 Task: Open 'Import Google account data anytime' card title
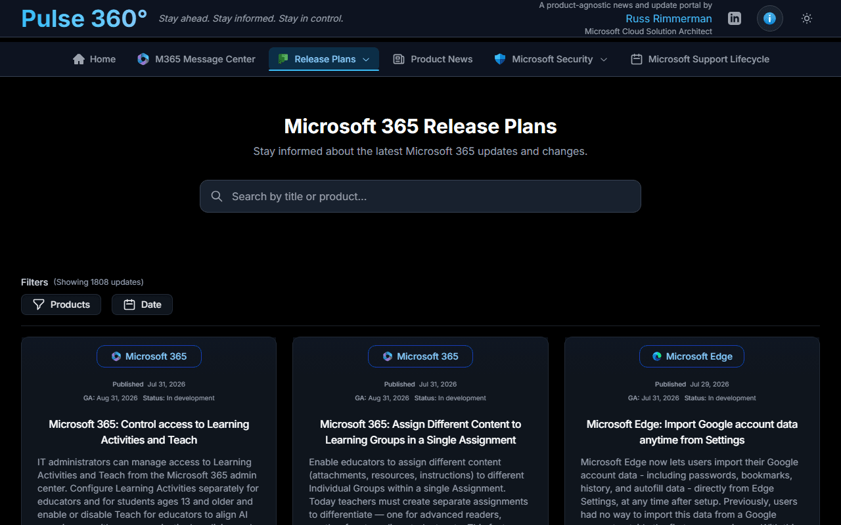pos(692,432)
